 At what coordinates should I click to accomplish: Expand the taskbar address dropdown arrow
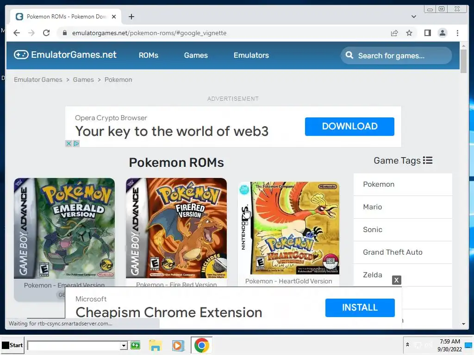tap(123, 345)
